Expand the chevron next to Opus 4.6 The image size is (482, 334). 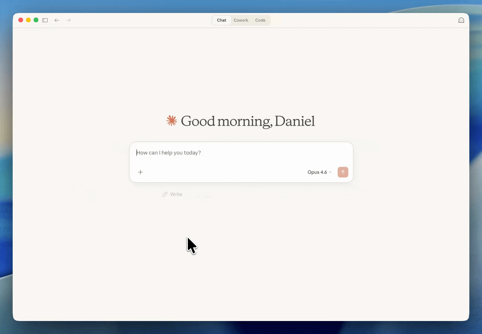click(x=330, y=172)
